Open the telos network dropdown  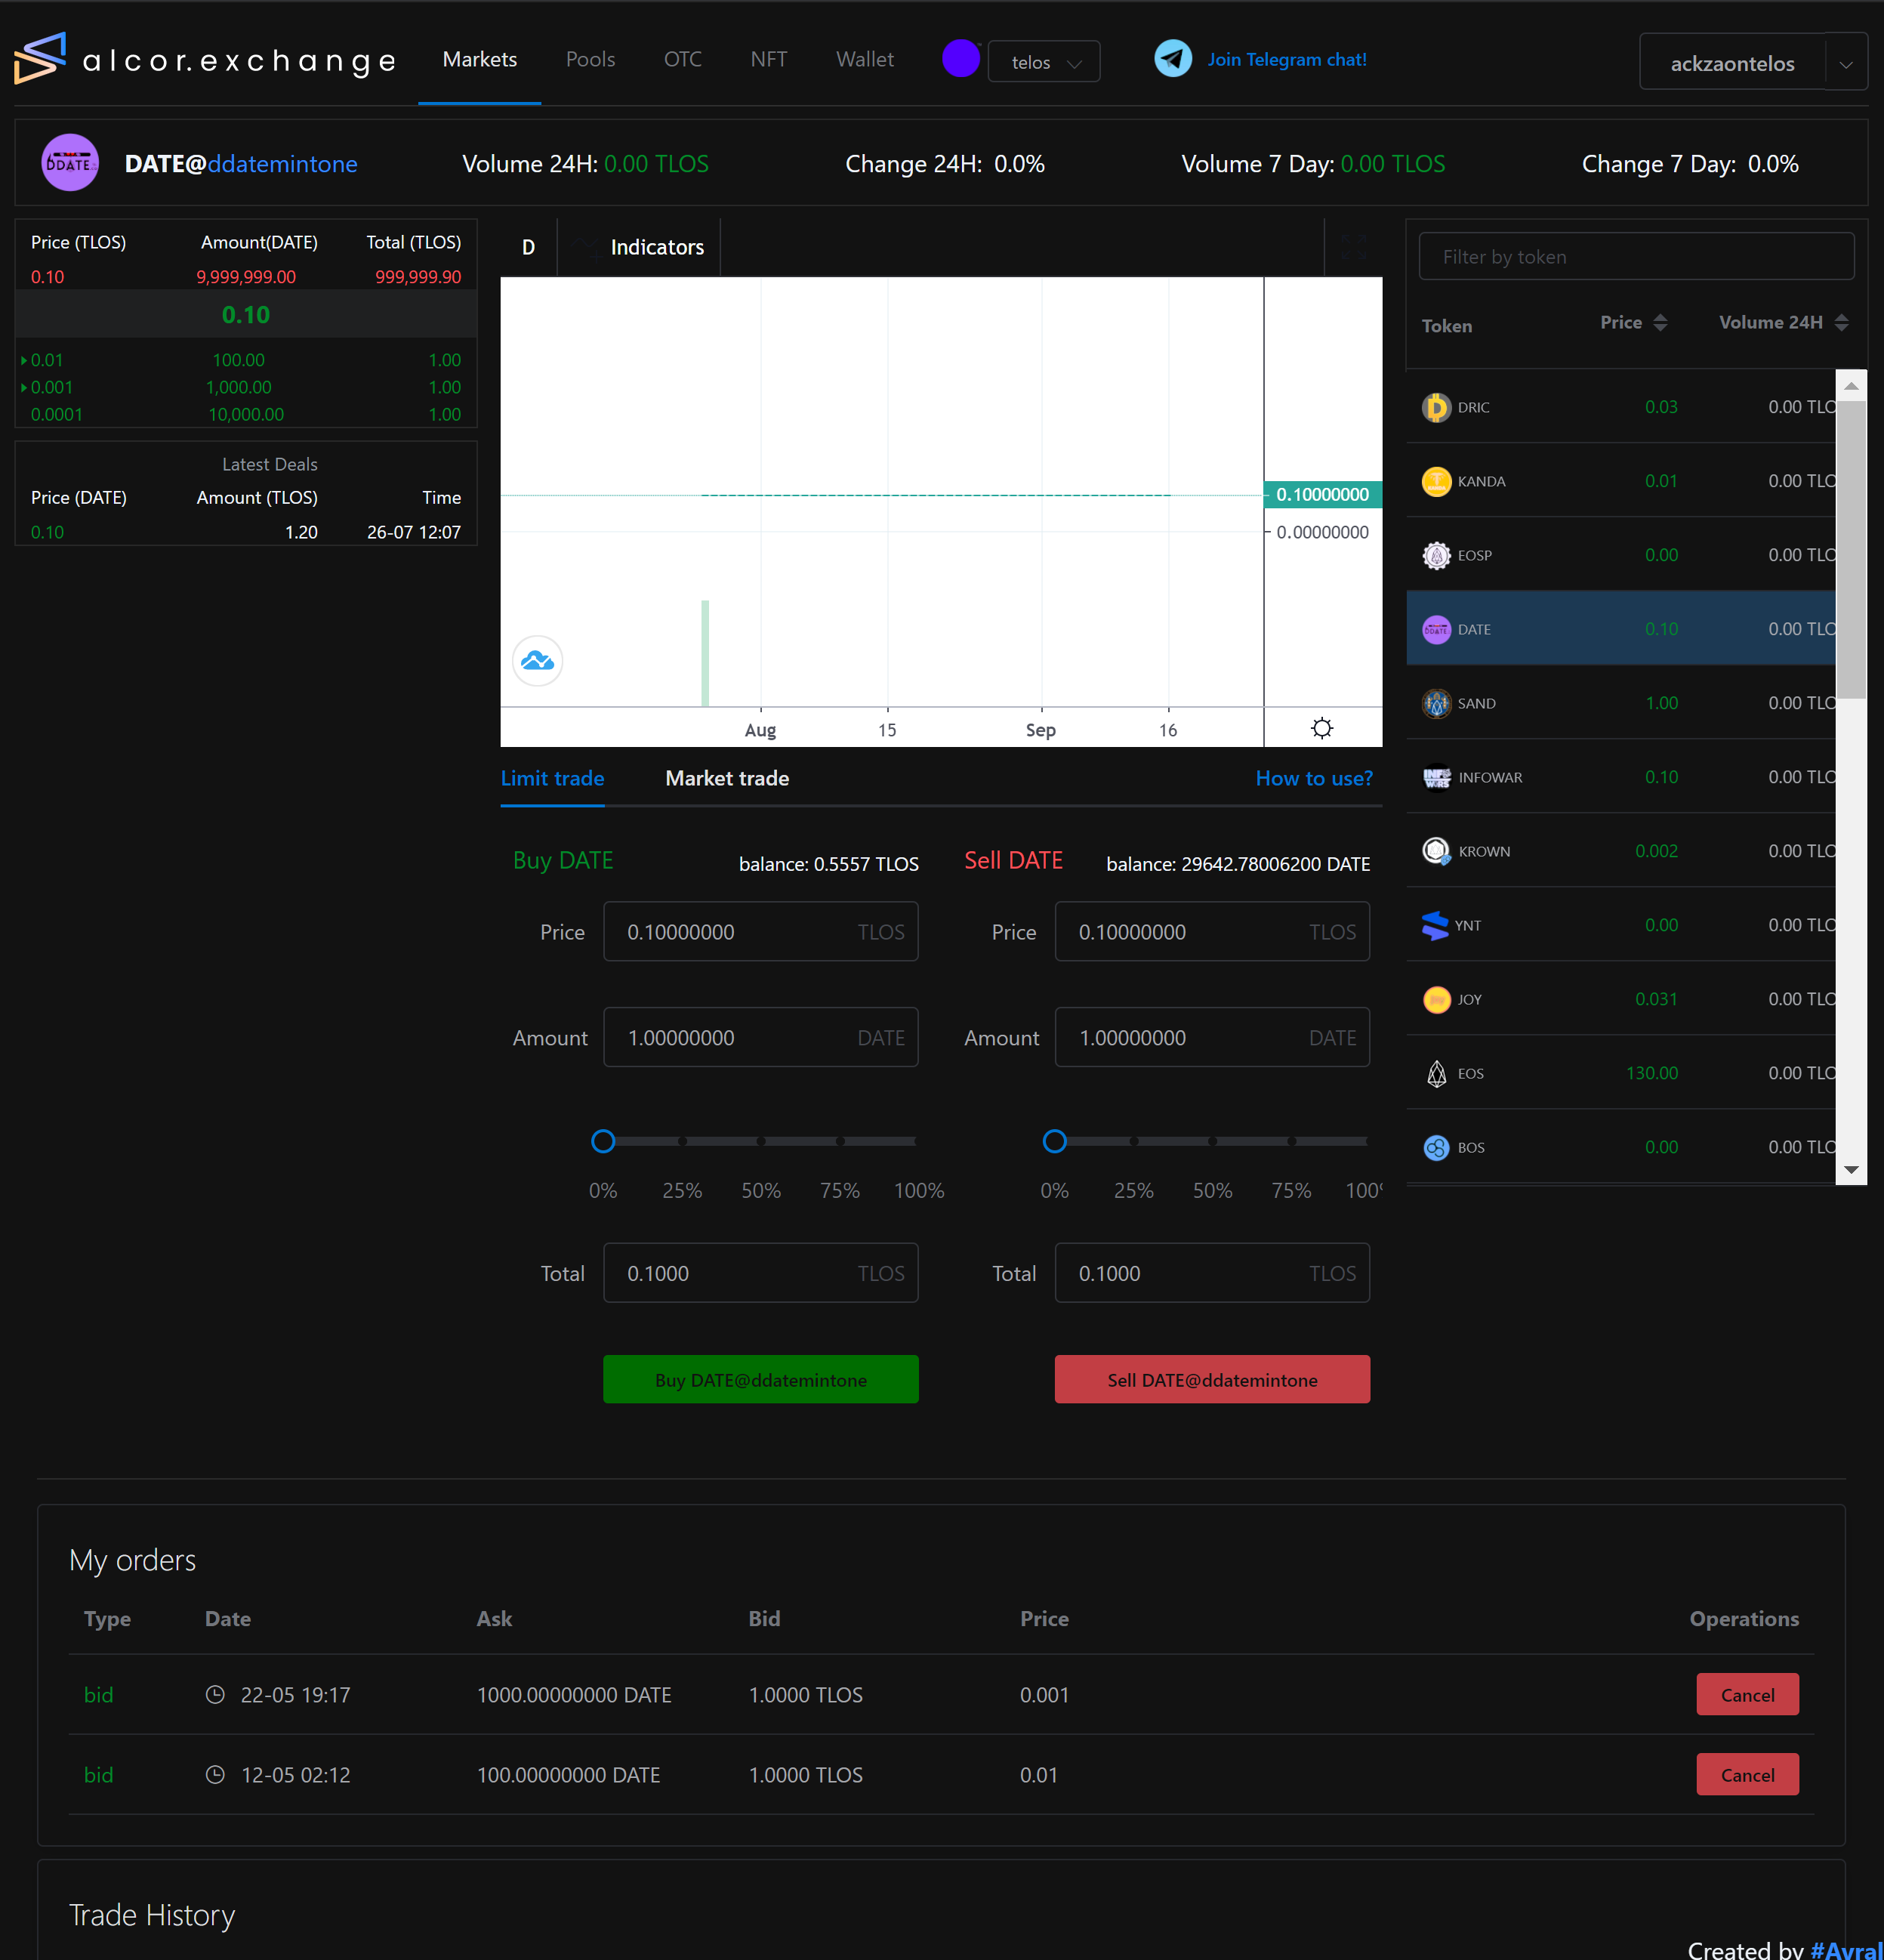tap(1044, 61)
